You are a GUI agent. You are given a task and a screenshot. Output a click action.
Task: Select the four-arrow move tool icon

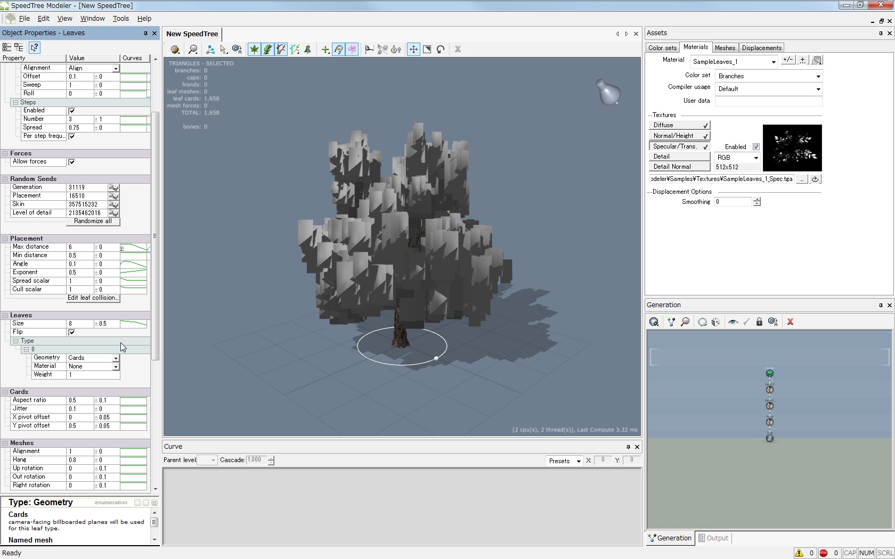413,50
